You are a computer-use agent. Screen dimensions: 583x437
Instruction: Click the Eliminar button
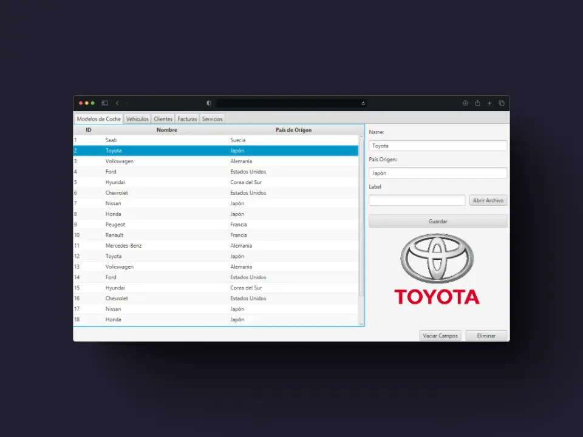click(486, 336)
